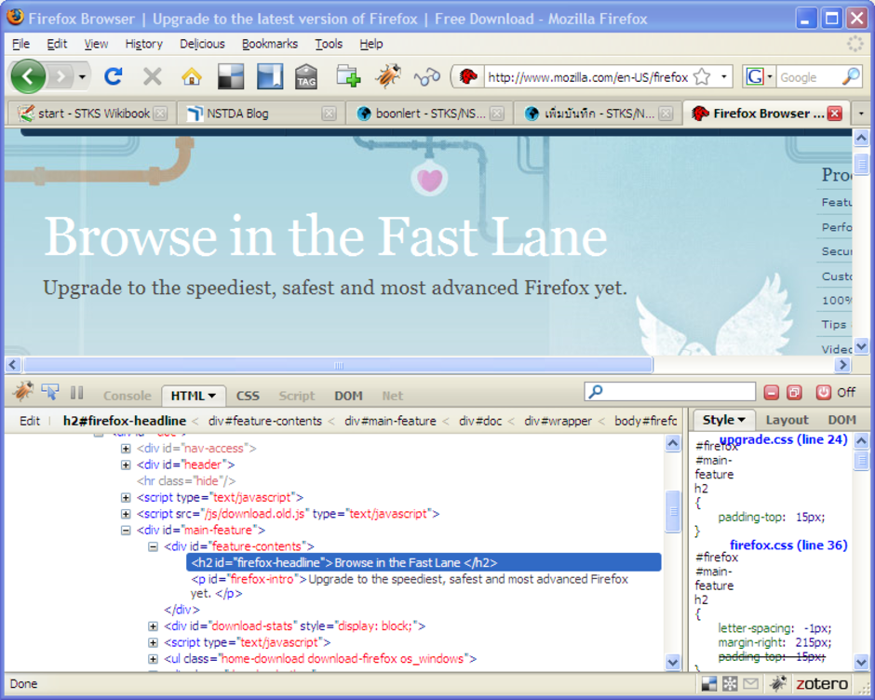Screen dimensions: 875x700
Task: Click the page horizontal scrollbar thumb
Action: click(338, 365)
